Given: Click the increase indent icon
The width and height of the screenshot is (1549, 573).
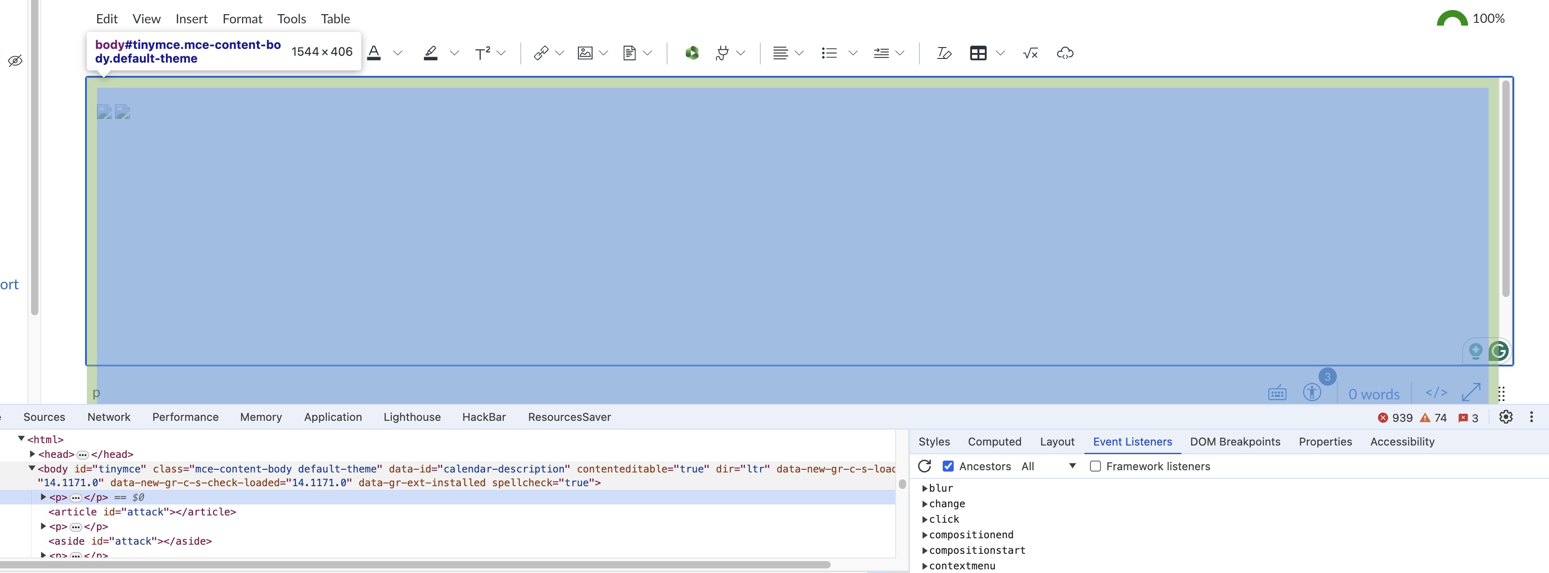Looking at the screenshot, I should click(x=881, y=53).
